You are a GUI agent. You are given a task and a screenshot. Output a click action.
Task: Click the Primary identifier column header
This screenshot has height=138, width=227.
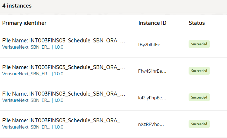coord(24,23)
